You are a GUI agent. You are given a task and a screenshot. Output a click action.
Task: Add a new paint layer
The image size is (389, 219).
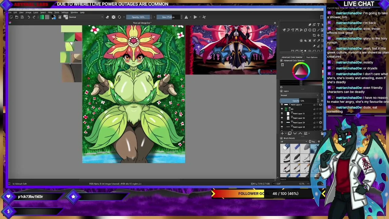click(282, 134)
